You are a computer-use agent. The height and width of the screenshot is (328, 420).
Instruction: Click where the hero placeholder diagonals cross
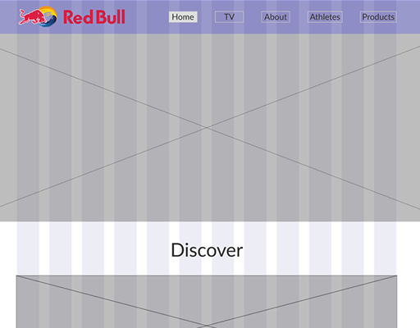207,127
